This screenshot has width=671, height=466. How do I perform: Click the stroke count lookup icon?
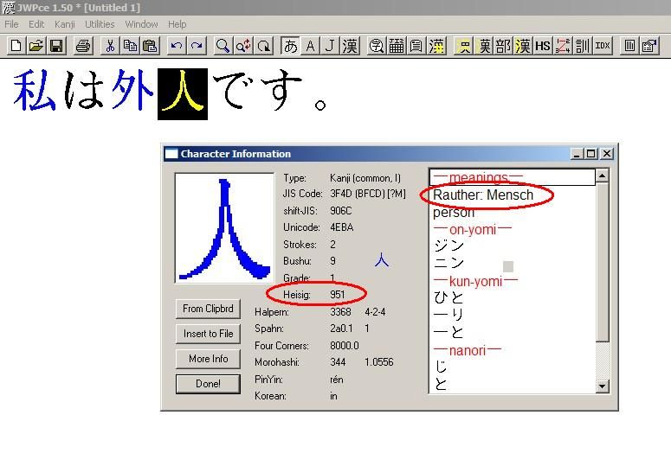(x=562, y=45)
